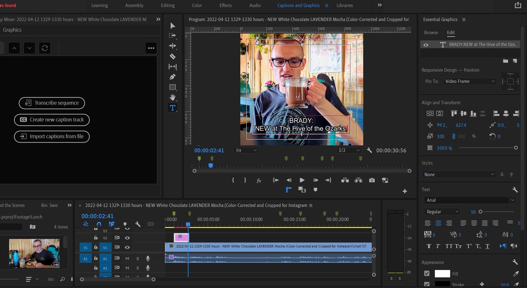This screenshot has width=527, height=288.
Task: Switch to the Color workspace
Action: (x=197, y=5)
